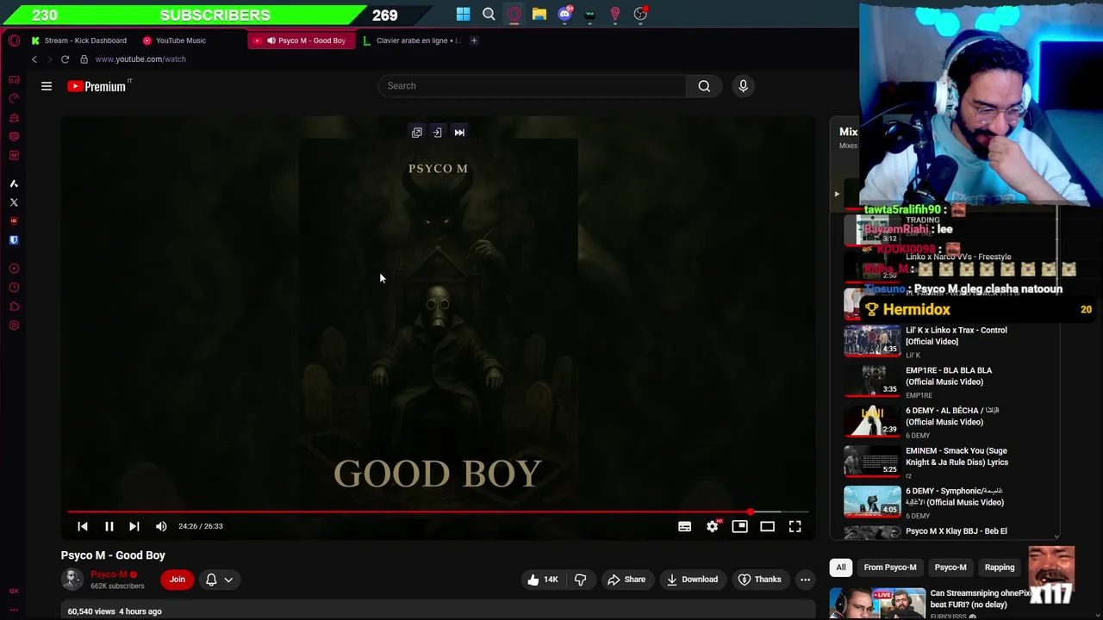Click the YouTube Premium logo
The height and width of the screenshot is (620, 1103).
pyautogui.click(x=98, y=86)
